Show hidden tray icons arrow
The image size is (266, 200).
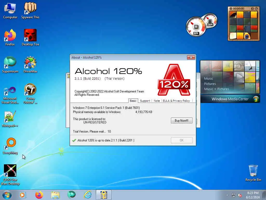click(x=227, y=195)
